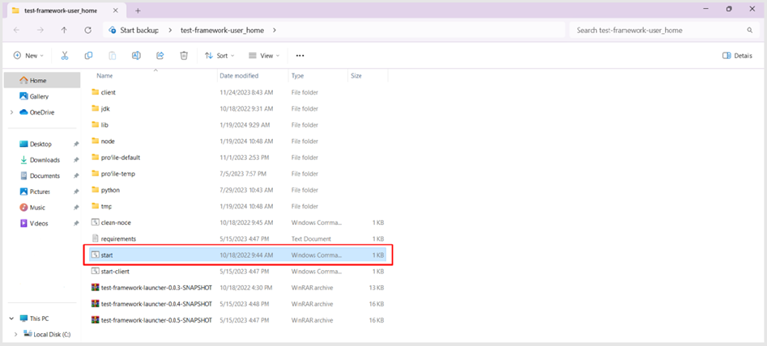The image size is (767, 346).
Task: Click the Cut scissors icon in toolbar
Action: [65, 56]
